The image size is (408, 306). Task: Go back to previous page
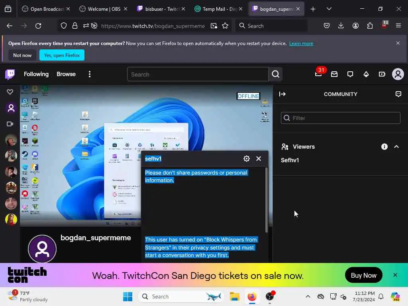(x=10, y=26)
